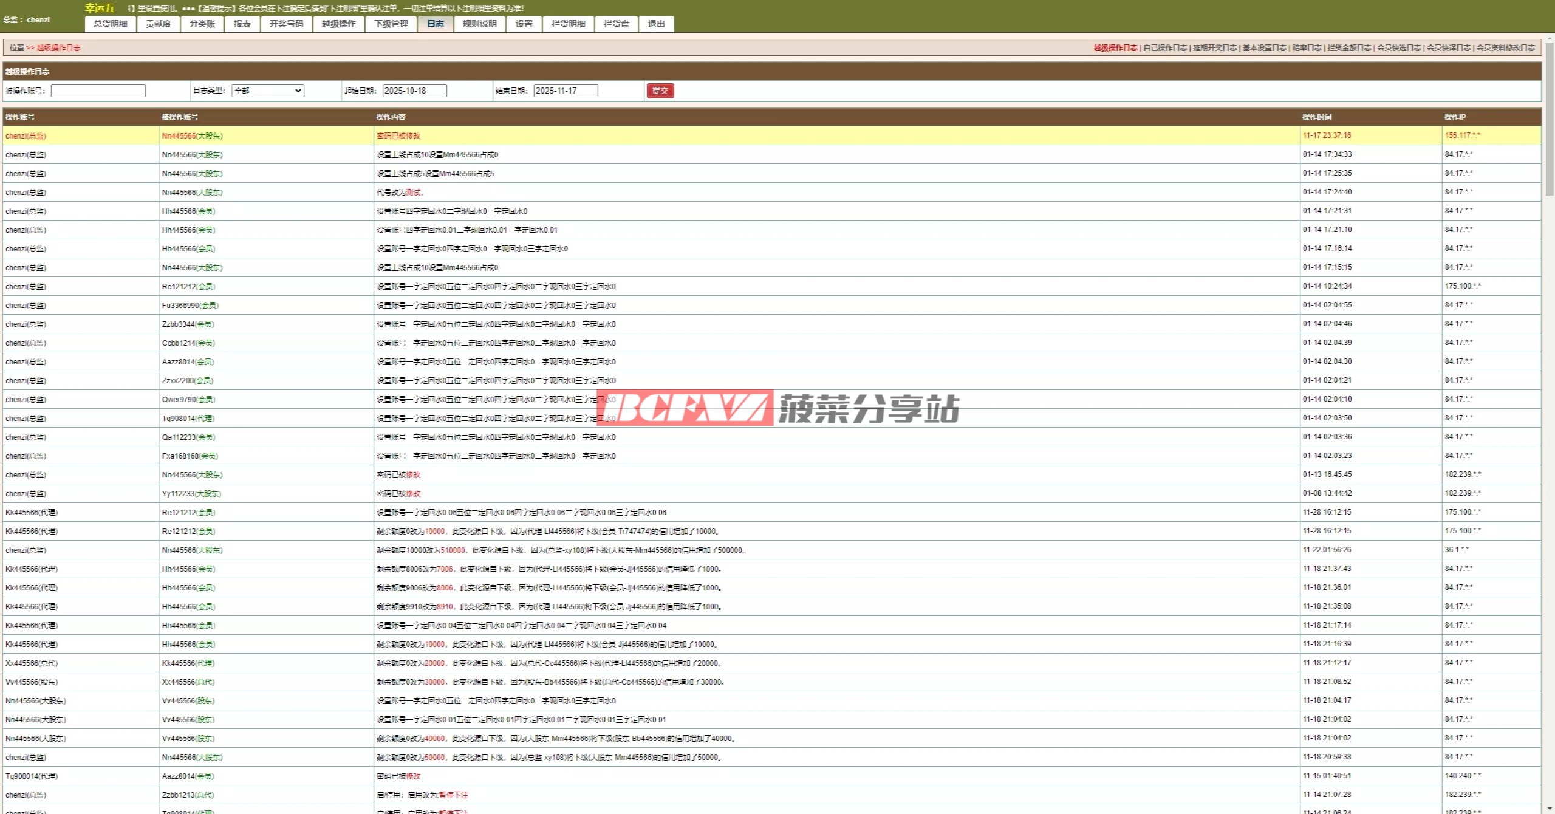Open the 规则说明 tab
Viewport: 1555px width, 814px height.
(479, 24)
